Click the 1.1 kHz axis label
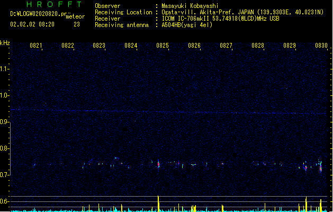The height and width of the screenshot is (212, 333). tap(4, 69)
